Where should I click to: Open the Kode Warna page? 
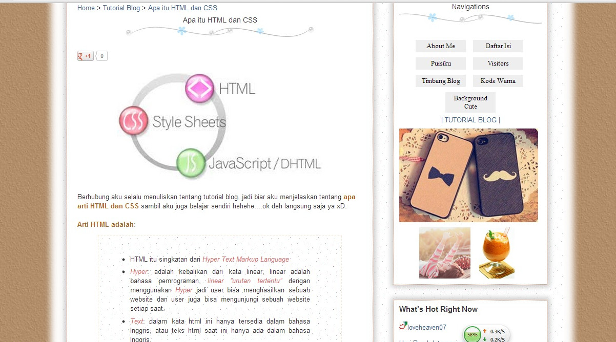pyautogui.click(x=498, y=81)
